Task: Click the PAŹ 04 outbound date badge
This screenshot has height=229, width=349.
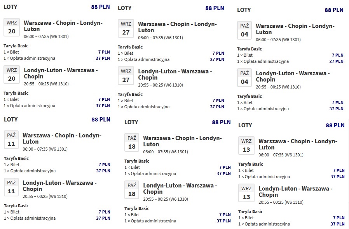Action: (244, 30)
